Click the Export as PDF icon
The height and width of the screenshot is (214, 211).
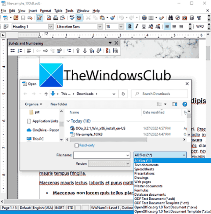point(49,18)
